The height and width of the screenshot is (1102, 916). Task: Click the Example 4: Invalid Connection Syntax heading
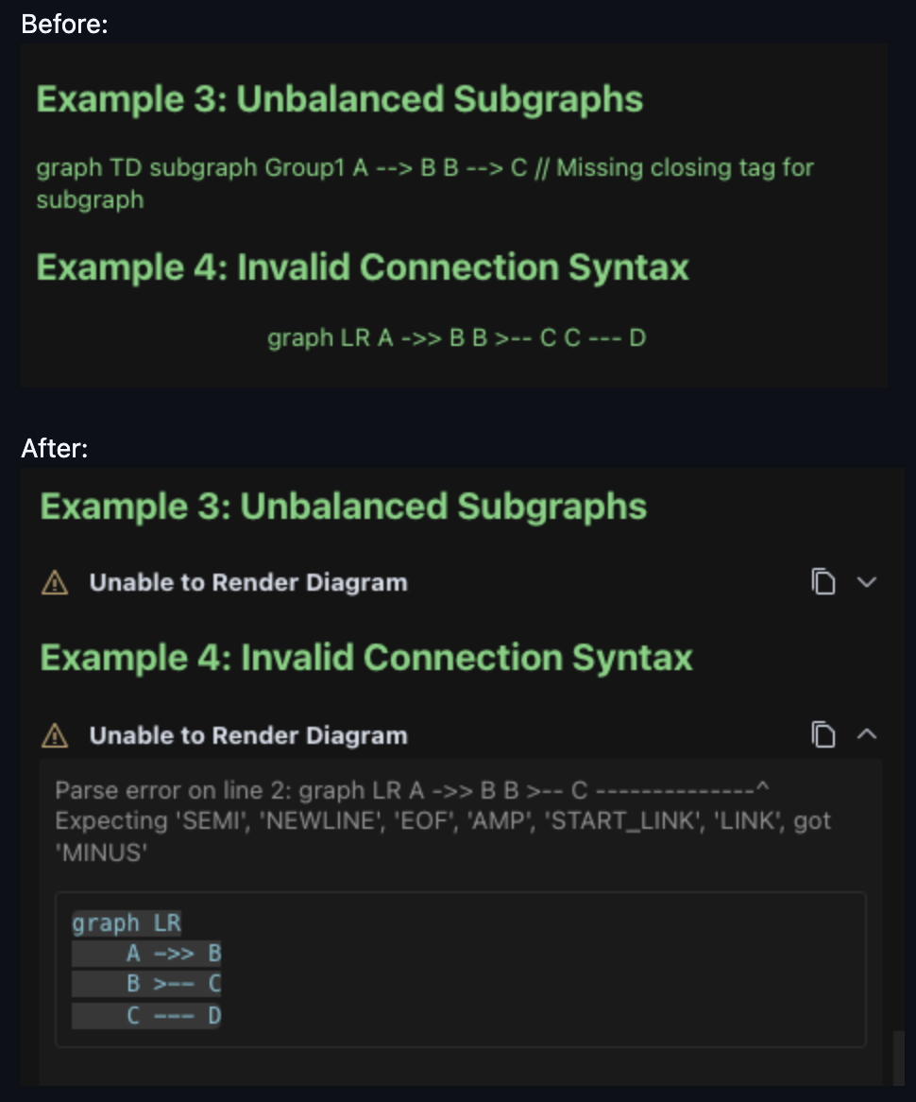[x=366, y=658]
